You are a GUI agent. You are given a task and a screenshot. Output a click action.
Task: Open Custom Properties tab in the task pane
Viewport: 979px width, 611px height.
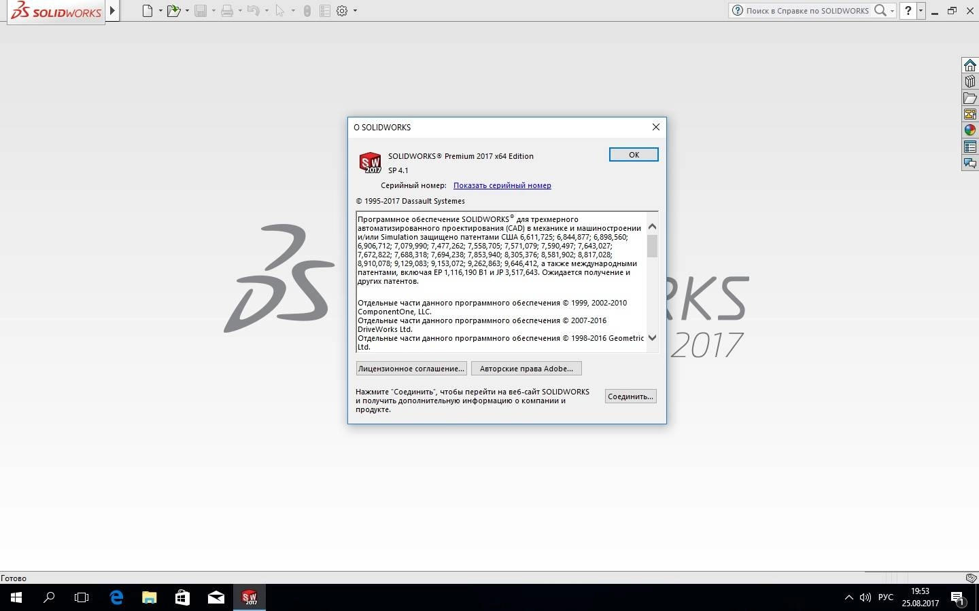[970, 147]
